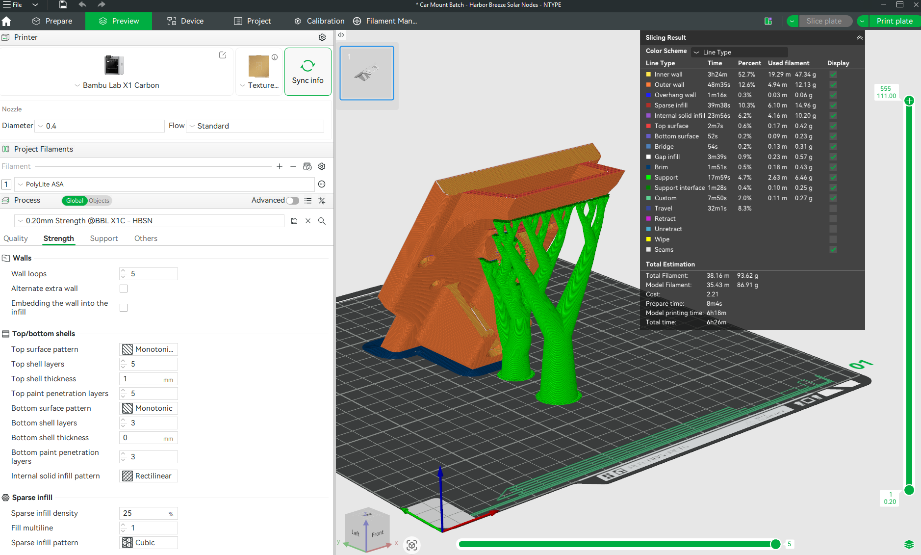Open the Others settings tab
This screenshot has width=921, height=555.
click(x=146, y=238)
